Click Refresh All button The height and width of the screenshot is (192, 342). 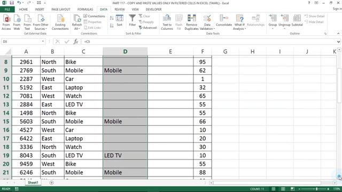pyautogui.click(x=76, y=22)
